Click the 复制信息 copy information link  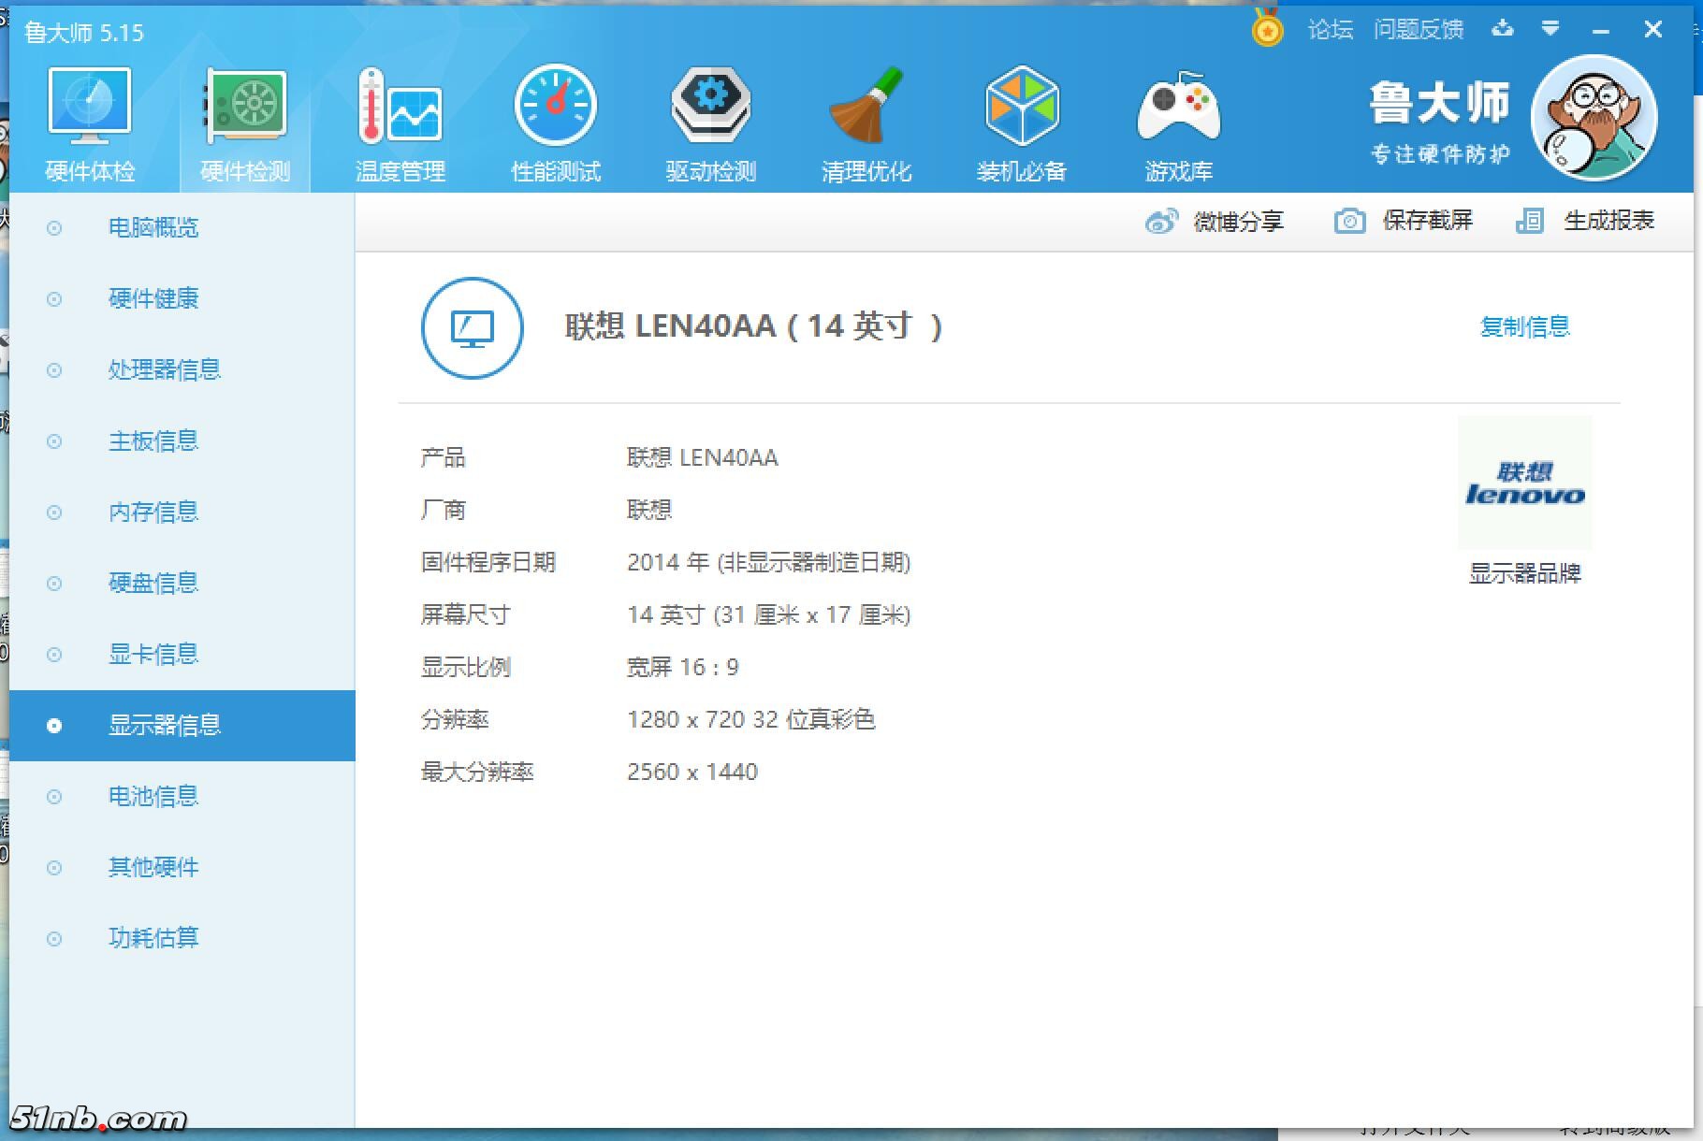click(1524, 325)
